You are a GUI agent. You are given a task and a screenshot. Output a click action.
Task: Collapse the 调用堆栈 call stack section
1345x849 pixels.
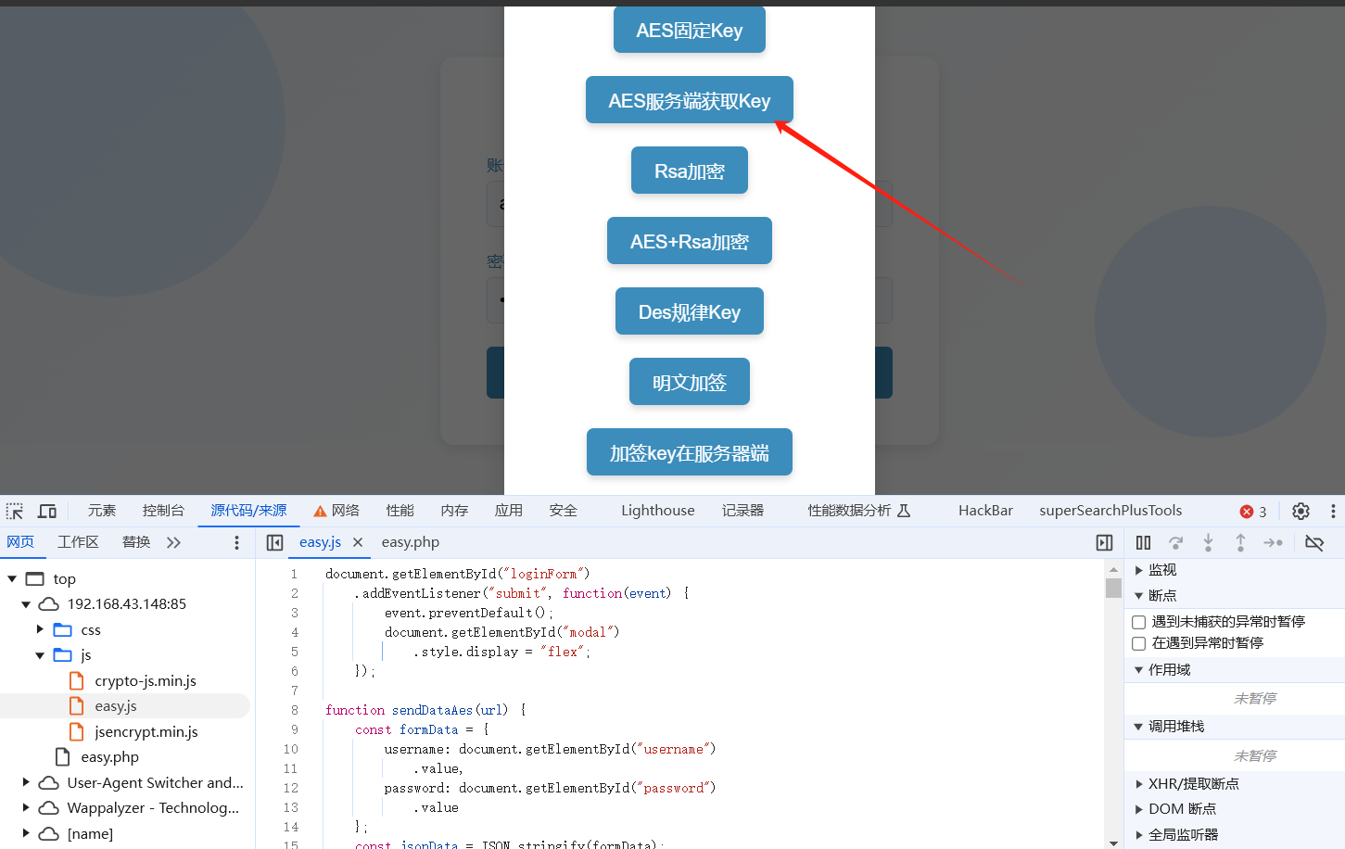pos(1139,726)
